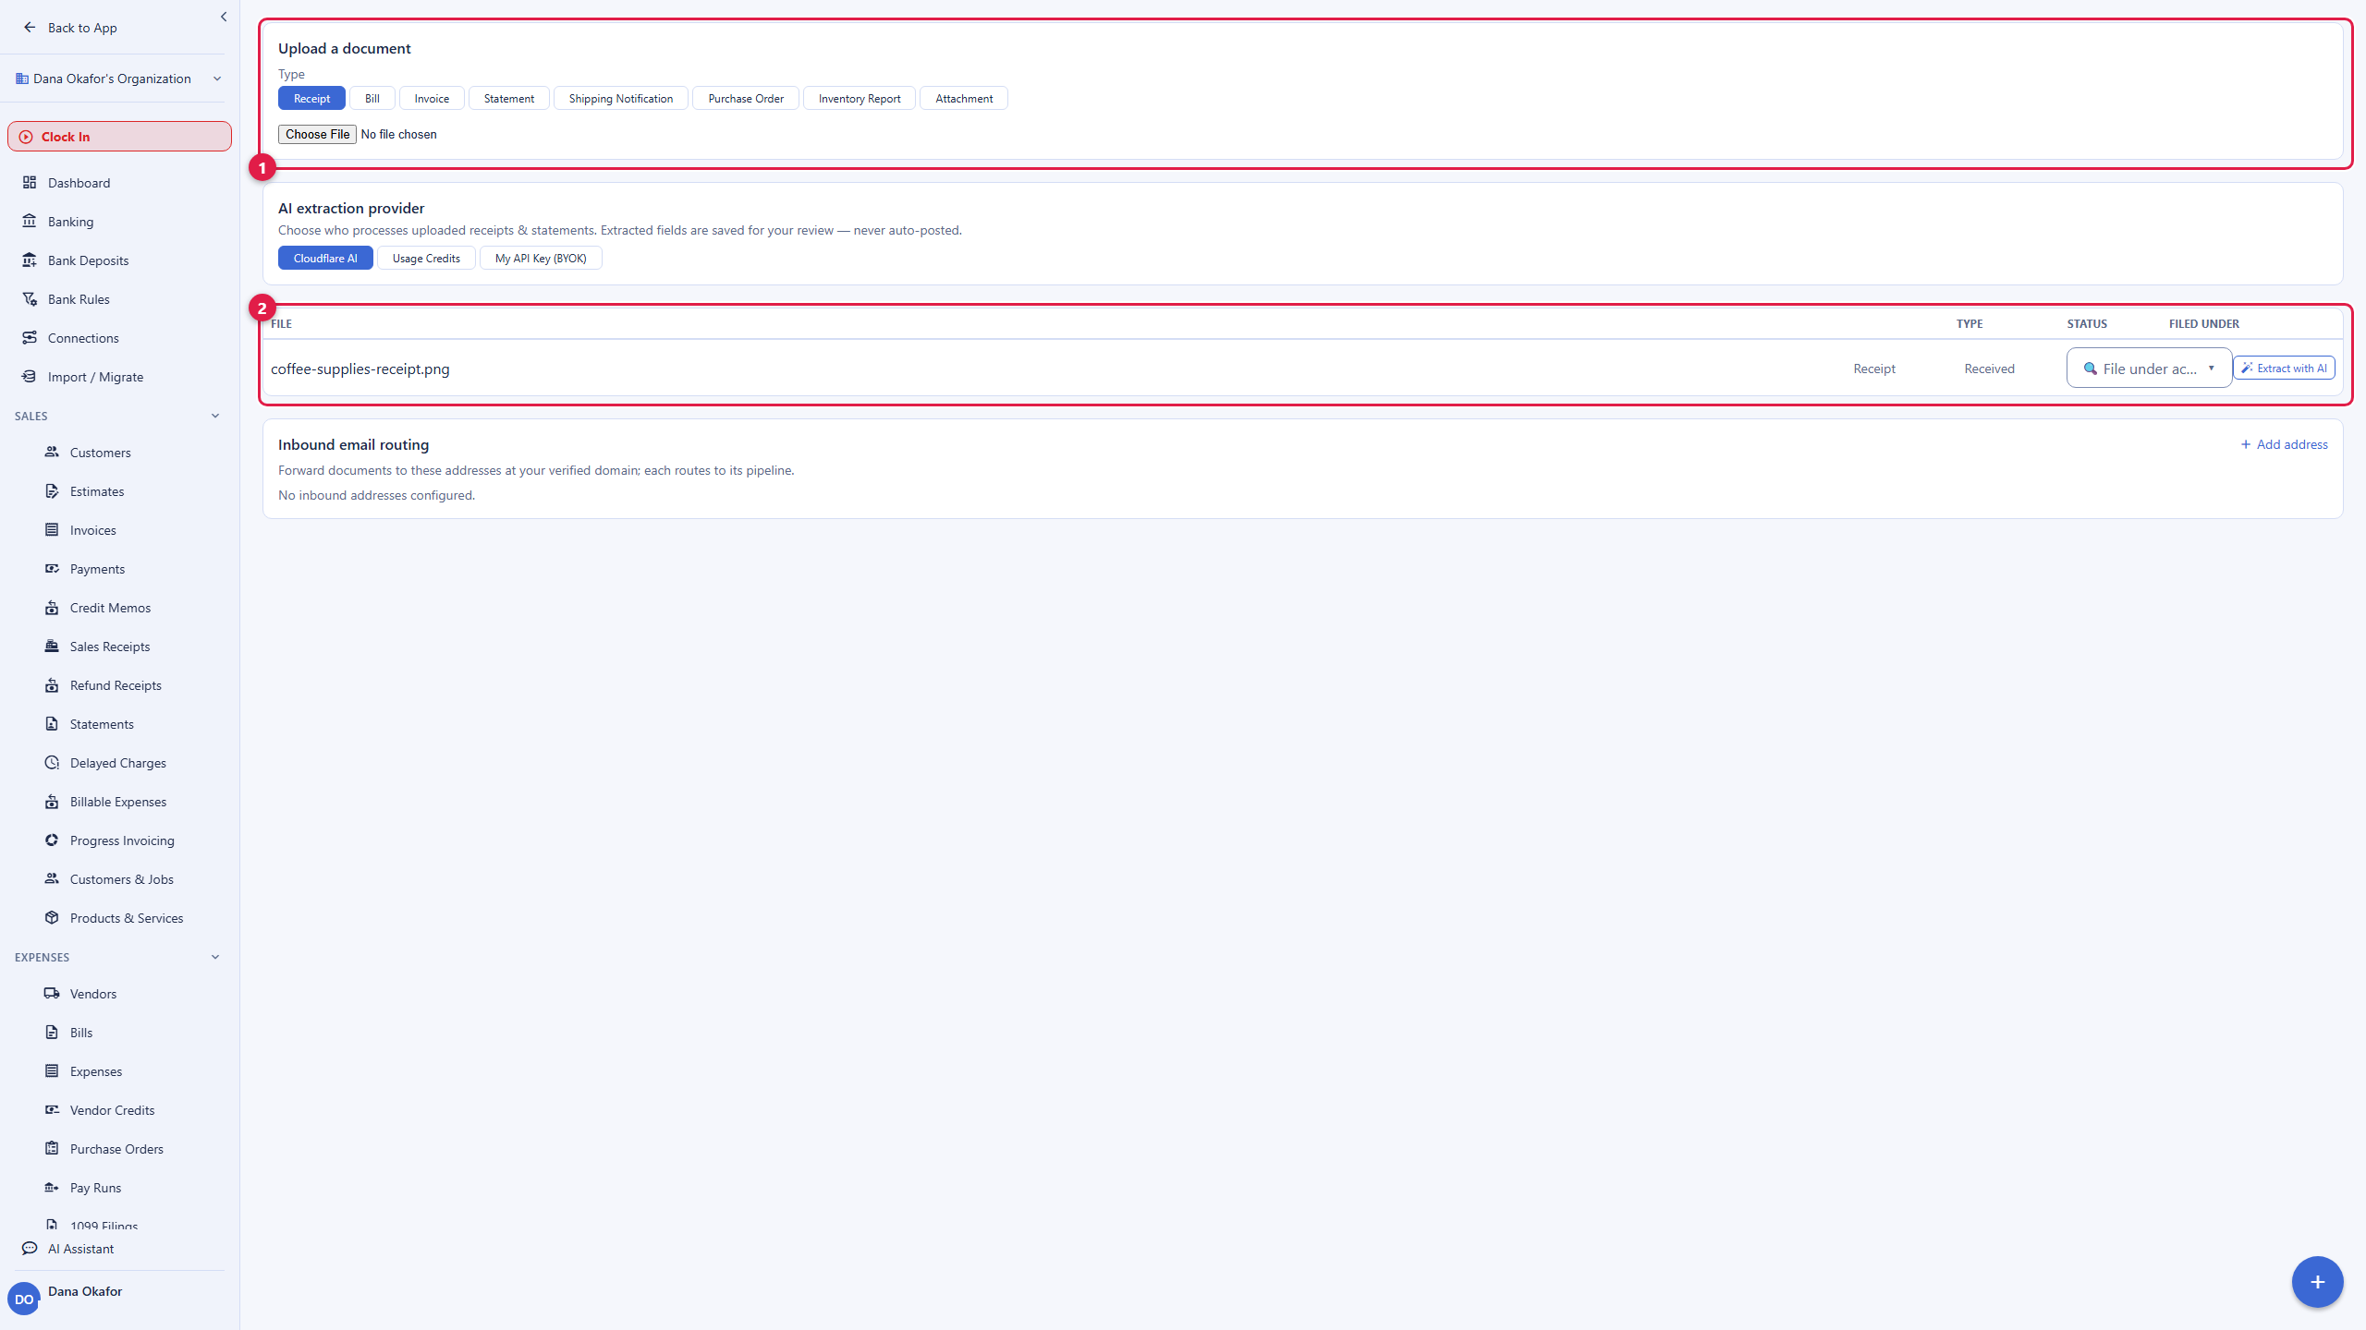Screen dimensions: 2366x1330
Task: Select the Bill document type
Action: click(x=372, y=99)
